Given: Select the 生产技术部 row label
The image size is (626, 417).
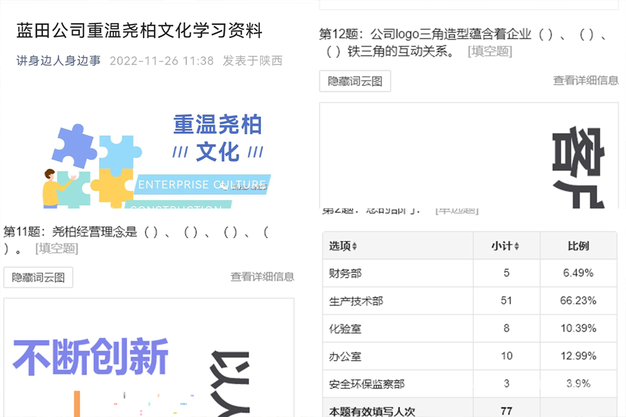Looking at the screenshot, I should point(356,301).
